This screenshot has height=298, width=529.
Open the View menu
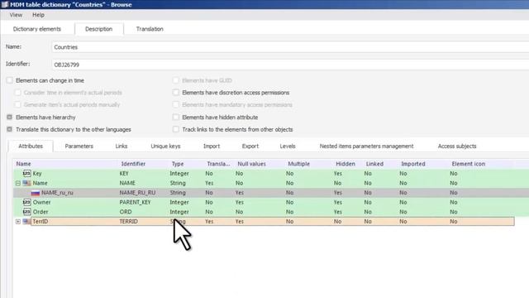pos(16,15)
